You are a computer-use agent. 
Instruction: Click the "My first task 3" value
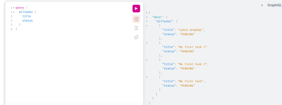click(192, 47)
